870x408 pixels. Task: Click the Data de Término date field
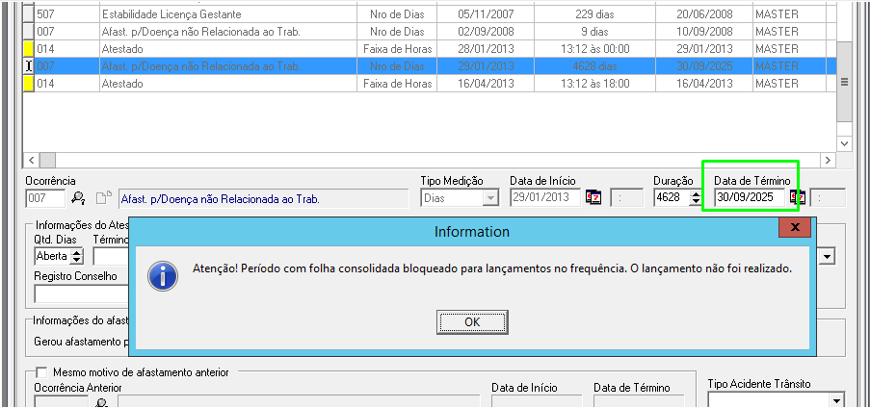pos(750,197)
